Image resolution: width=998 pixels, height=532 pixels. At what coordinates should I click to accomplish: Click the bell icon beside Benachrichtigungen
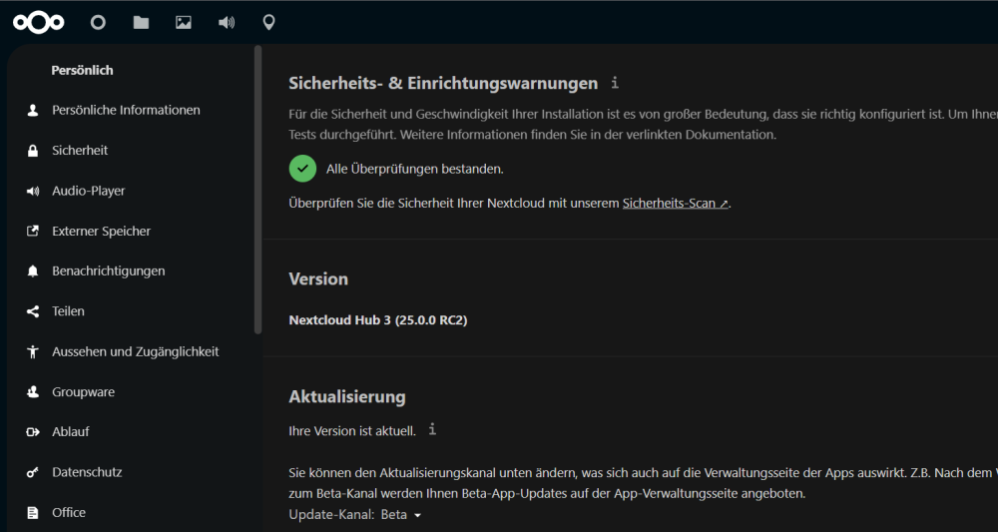point(33,271)
